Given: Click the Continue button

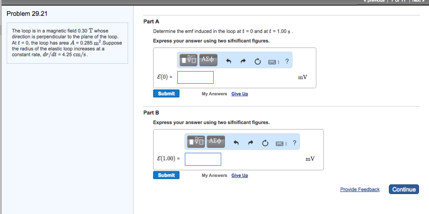Looking at the screenshot, I should (404, 189).
